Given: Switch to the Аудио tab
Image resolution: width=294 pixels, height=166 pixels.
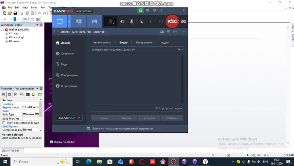Looking at the screenshot, I should pos(165,42).
